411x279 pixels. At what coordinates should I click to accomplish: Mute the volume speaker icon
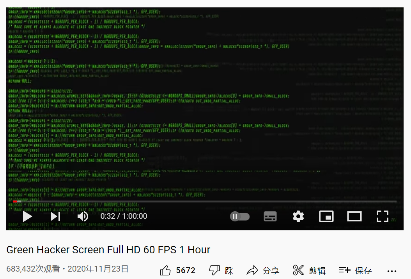click(x=83, y=216)
